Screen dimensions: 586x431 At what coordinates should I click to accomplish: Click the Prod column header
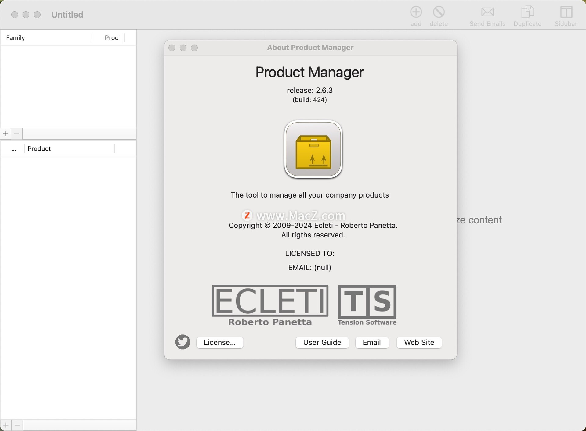pos(108,38)
